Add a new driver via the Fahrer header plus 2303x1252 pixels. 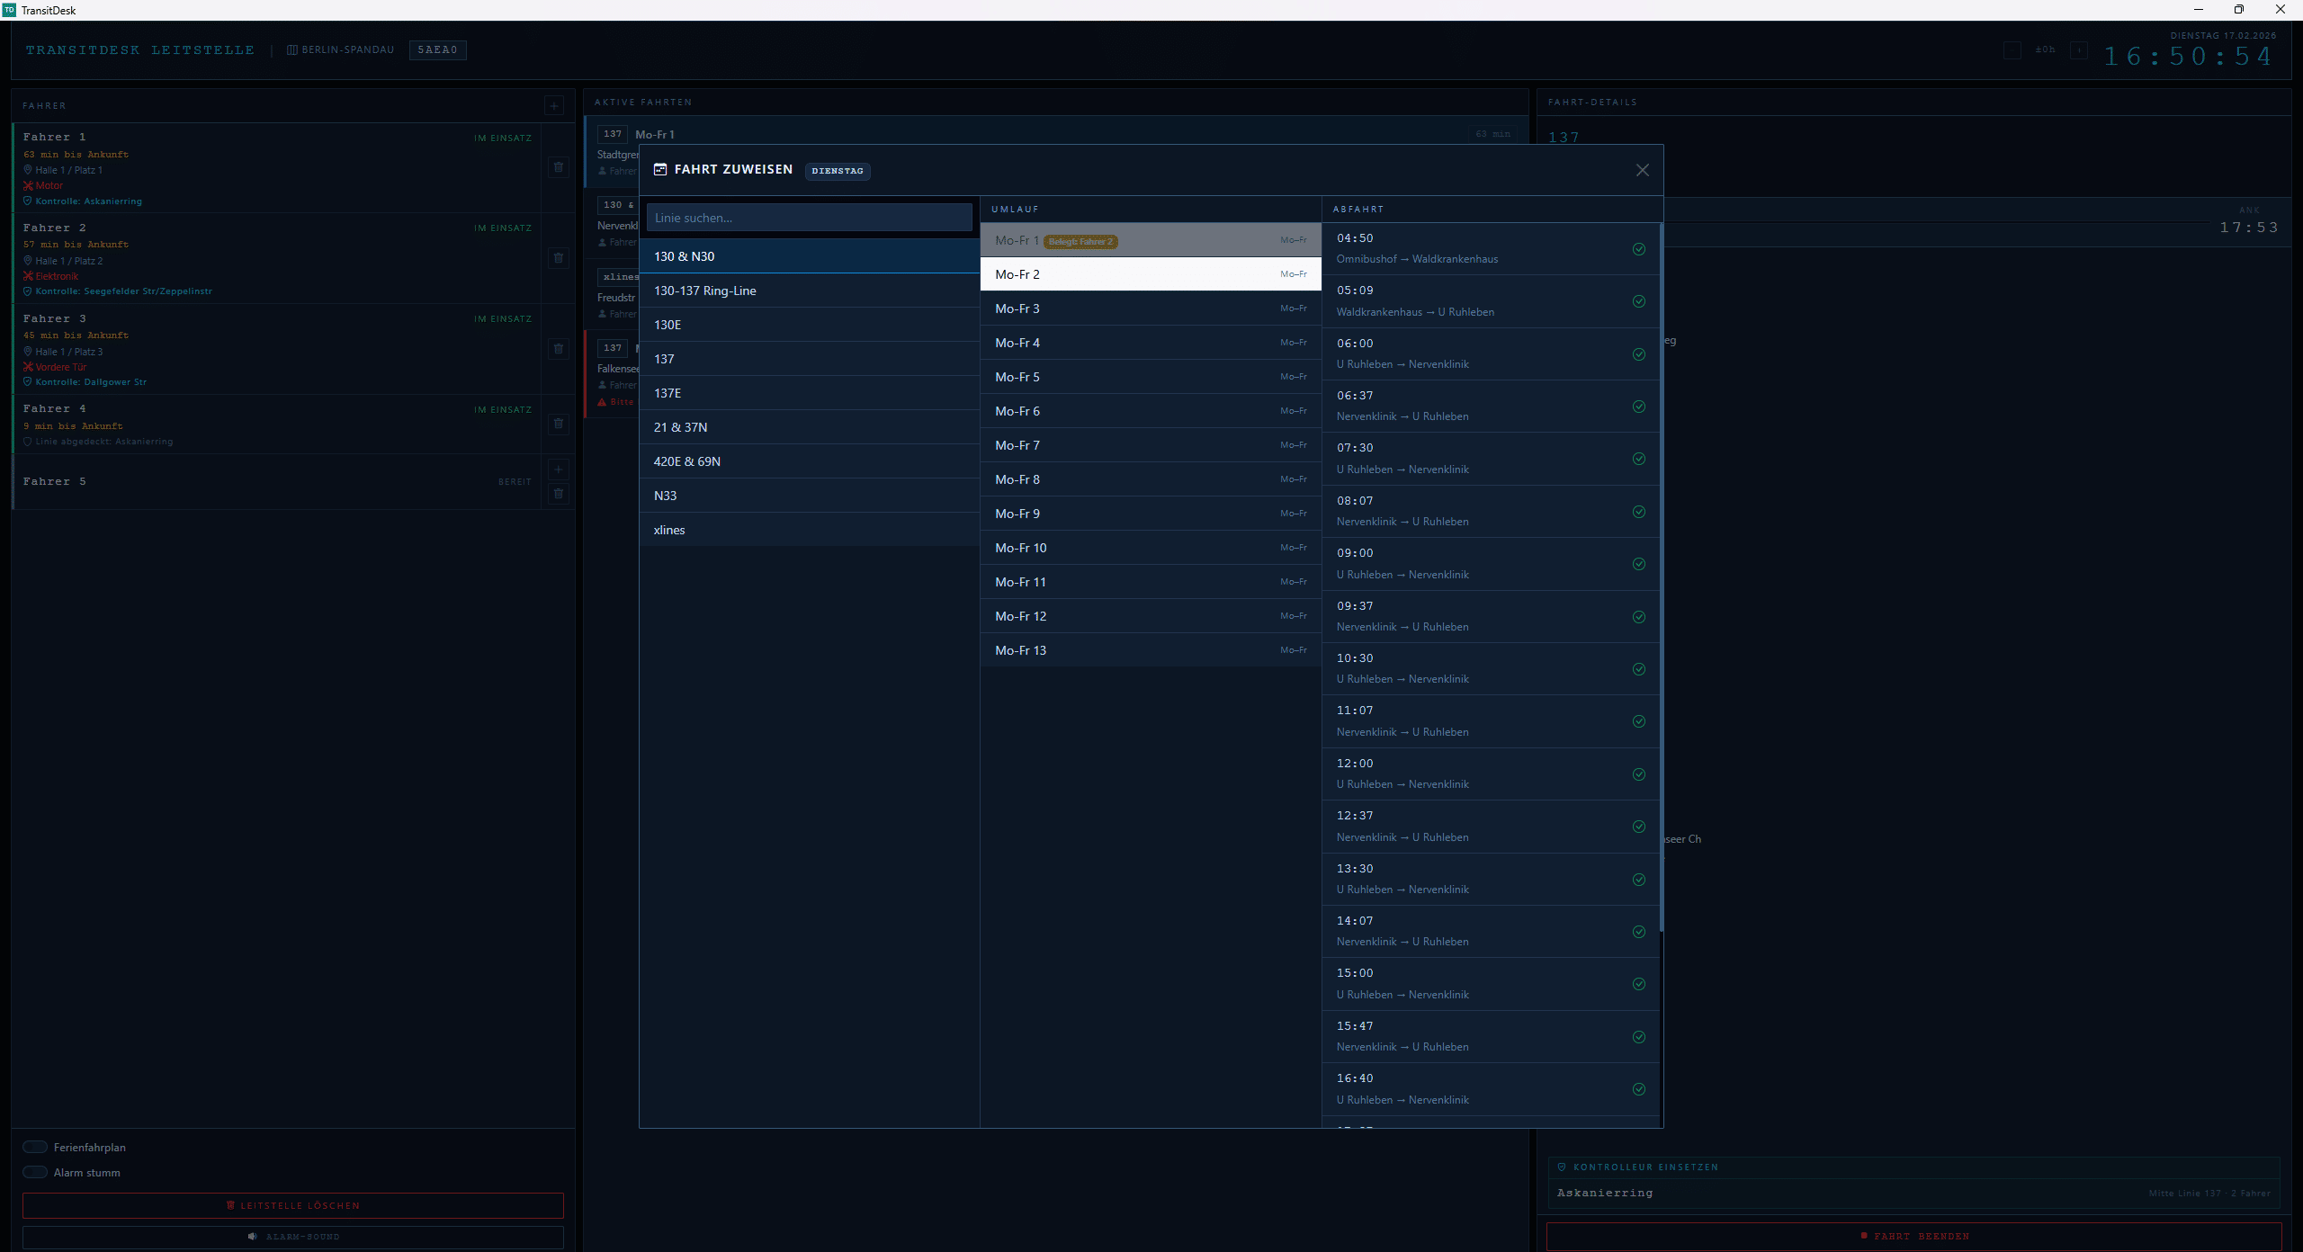(554, 106)
